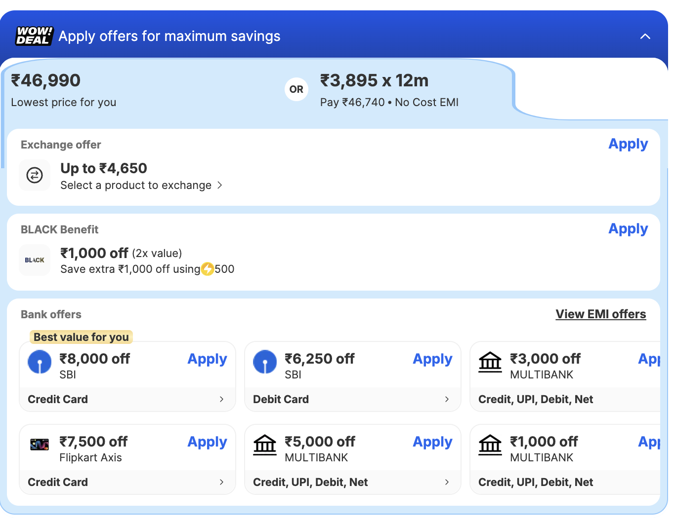
Task: Click the bank icon on ₹5,000 offer
Action: [265, 445]
